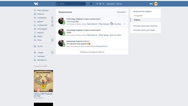This screenshot has width=188, height=106.
Task: Click the Моя страница home icon
Action: (35, 10)
